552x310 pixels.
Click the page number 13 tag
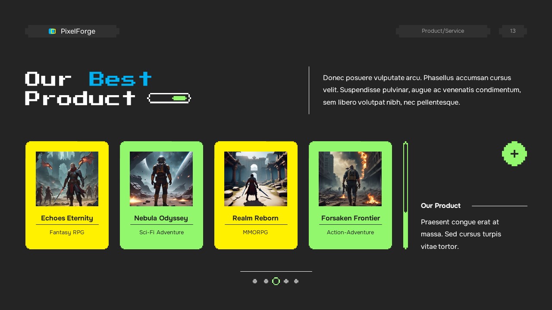click(513, 31)
